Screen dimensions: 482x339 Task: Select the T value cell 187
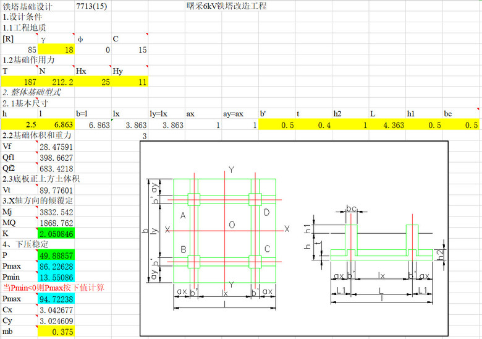(19, 82)
